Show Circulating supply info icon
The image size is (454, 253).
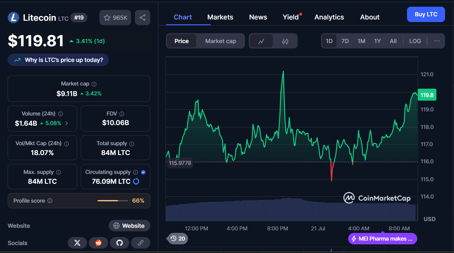136,172
